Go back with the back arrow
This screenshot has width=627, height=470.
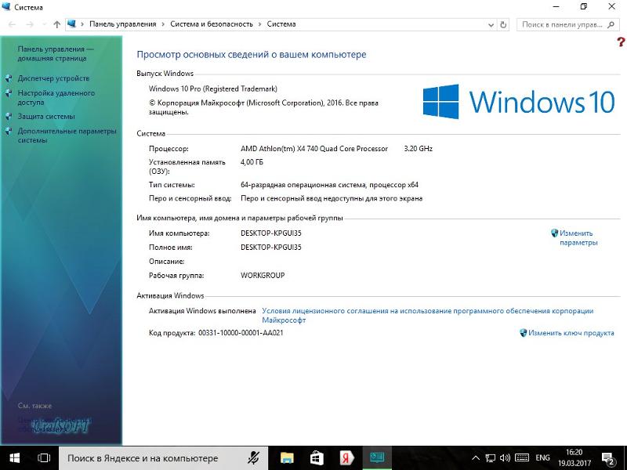pyautogui.click(x=12, y=24)
